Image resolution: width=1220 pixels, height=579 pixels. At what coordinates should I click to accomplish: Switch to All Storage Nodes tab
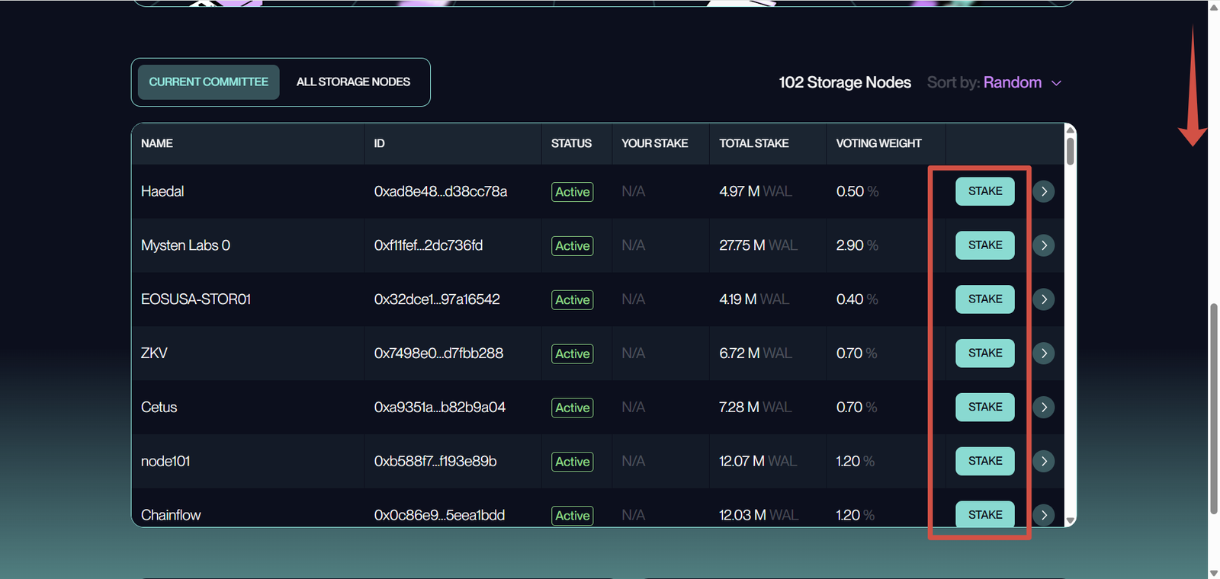coord(353,82)
